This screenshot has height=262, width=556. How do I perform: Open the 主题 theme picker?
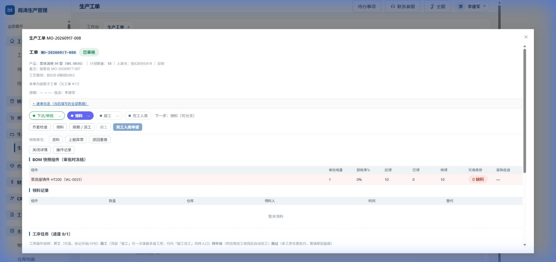coord(438,7)
